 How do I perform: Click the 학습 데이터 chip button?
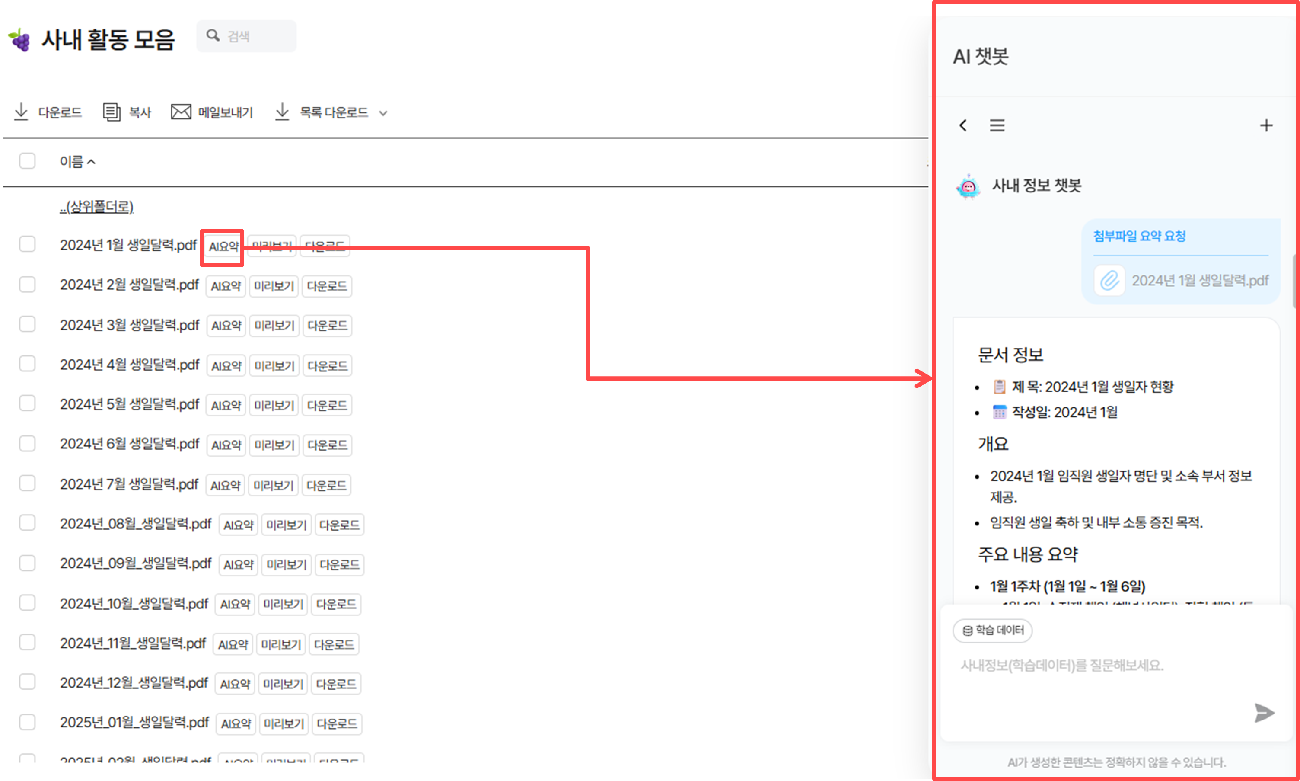992,631
